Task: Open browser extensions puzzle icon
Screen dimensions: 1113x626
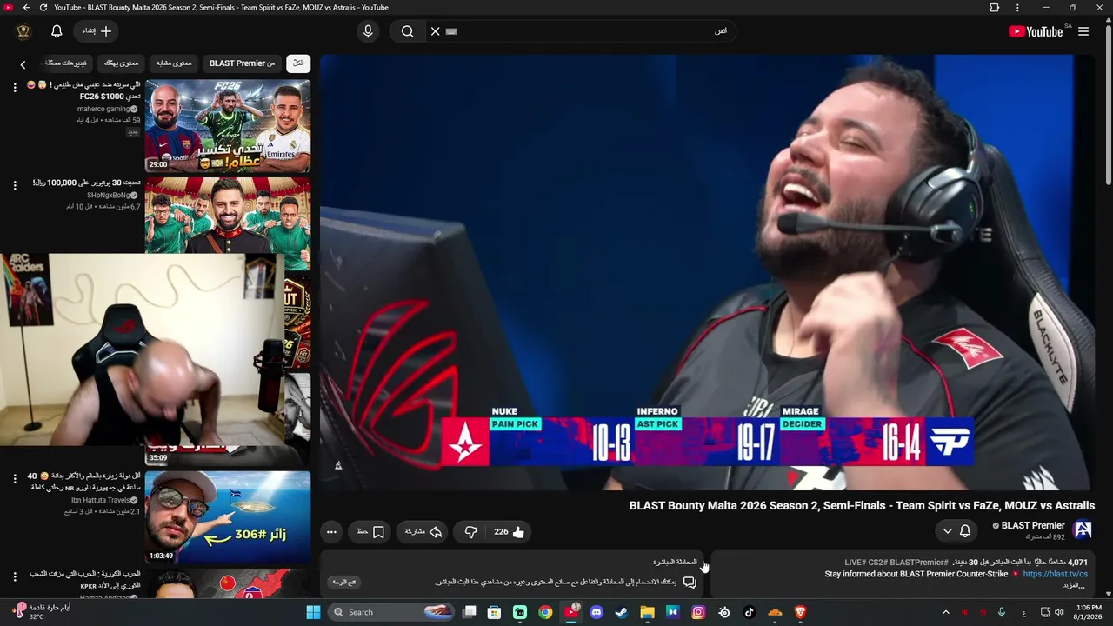Action: [x=995, y=8]
